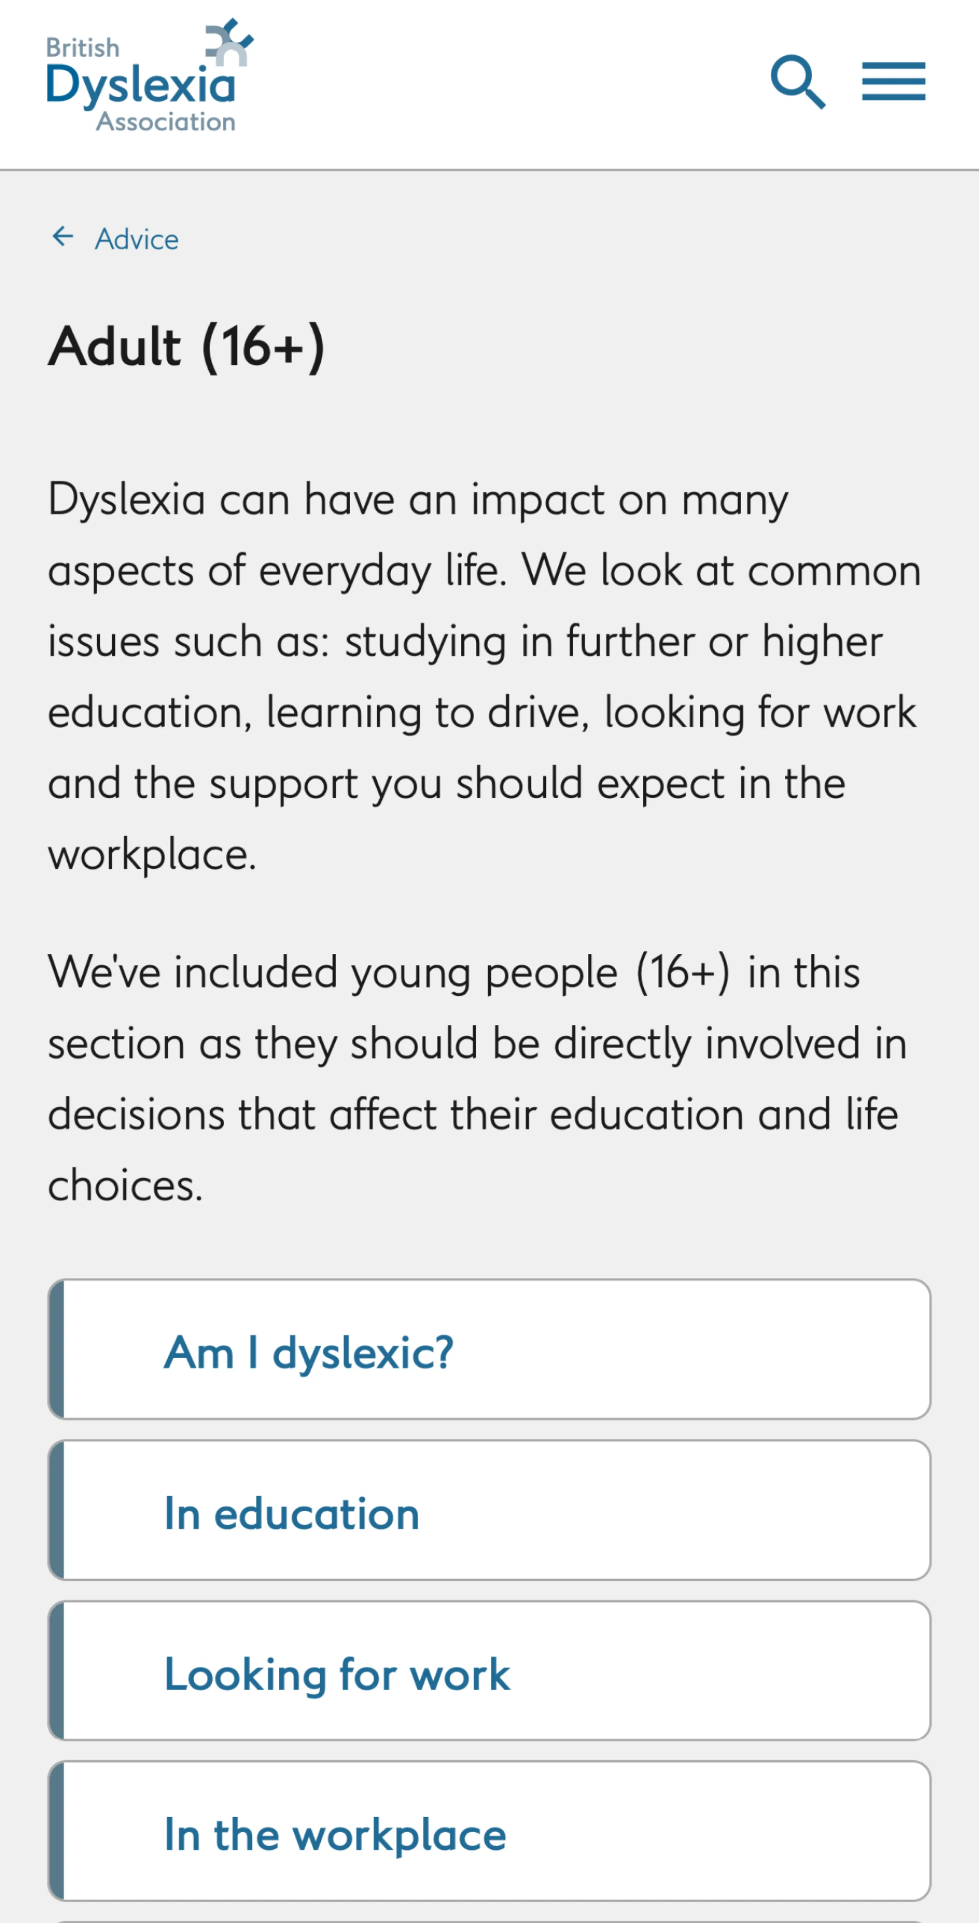Open the search magnifier icon
This screenshot has width=979, height=1923.
click(798, 81)
